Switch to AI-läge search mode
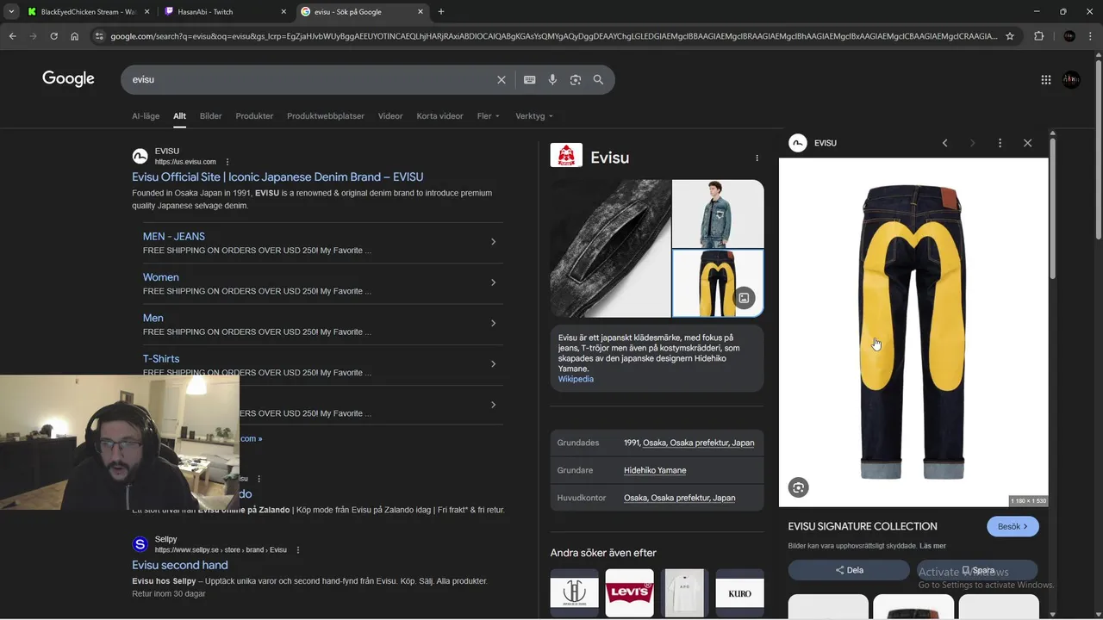This screenshot has width=1103, height=620. coord(146,115)
